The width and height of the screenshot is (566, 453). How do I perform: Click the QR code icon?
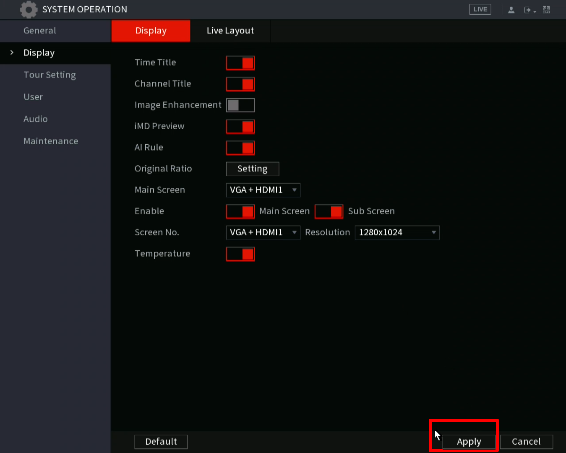click(x=546, y=10)
